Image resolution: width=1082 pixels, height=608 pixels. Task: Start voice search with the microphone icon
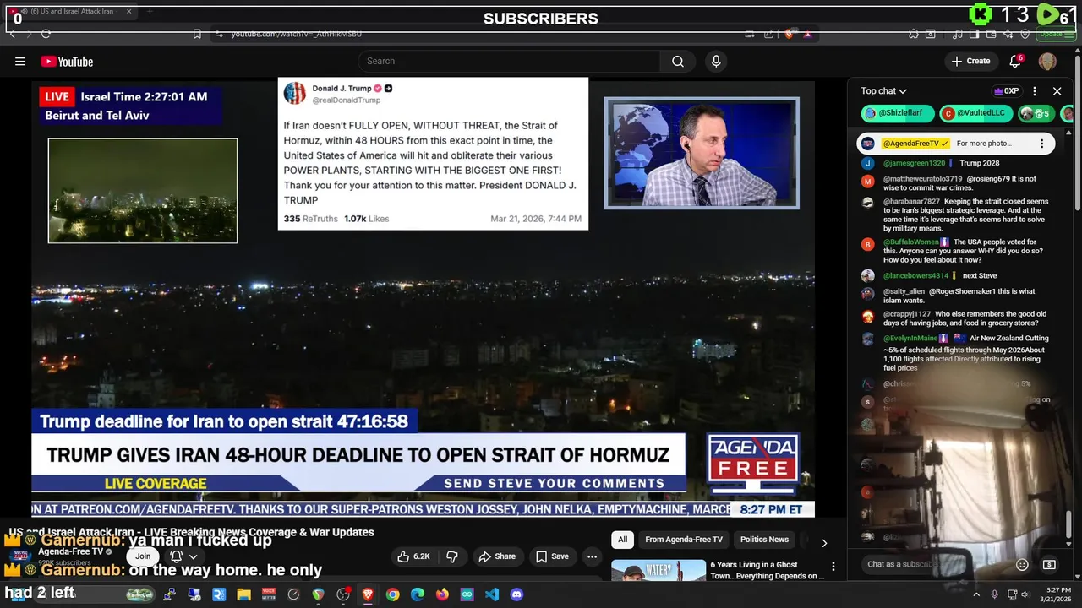[x=716, y=61]
